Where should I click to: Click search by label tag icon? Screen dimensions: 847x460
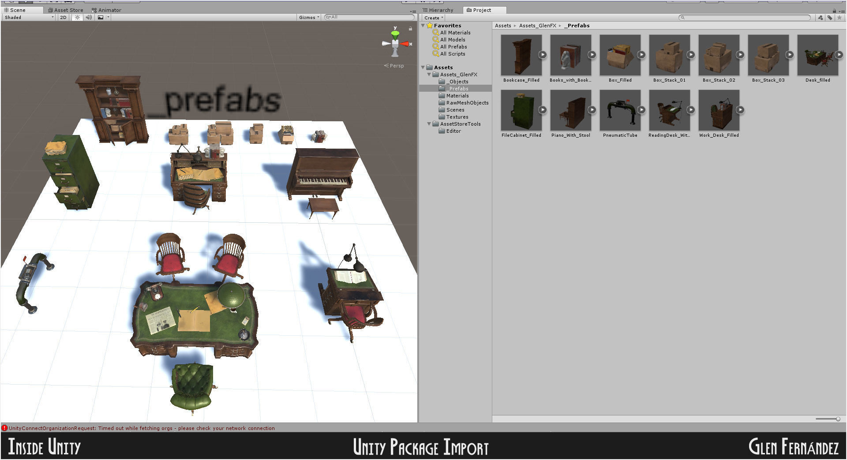tap(830, 18)
